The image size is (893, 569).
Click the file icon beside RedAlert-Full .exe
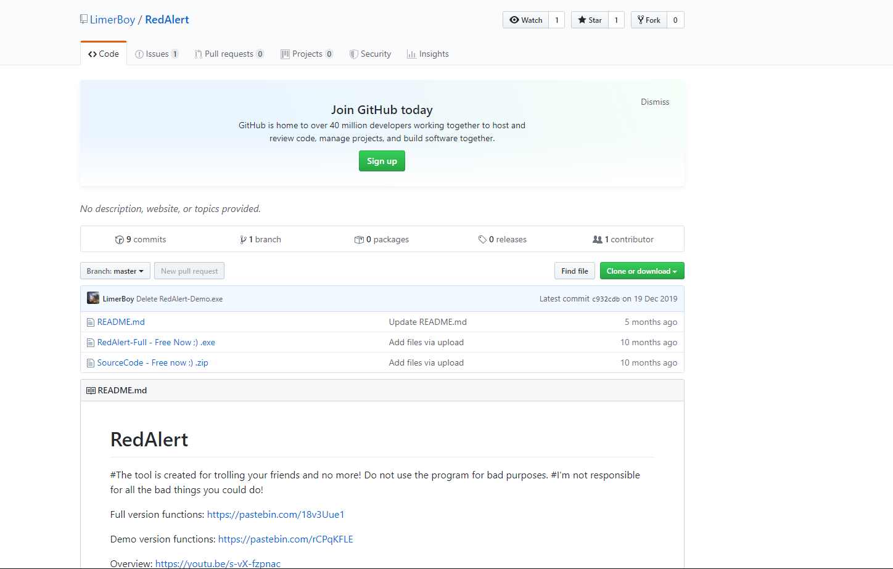[x=91, y=343]
